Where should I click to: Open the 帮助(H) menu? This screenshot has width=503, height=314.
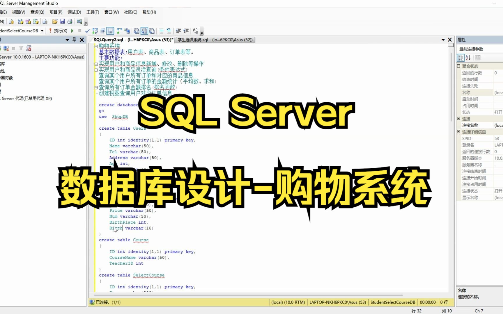[x=149, y=12]
